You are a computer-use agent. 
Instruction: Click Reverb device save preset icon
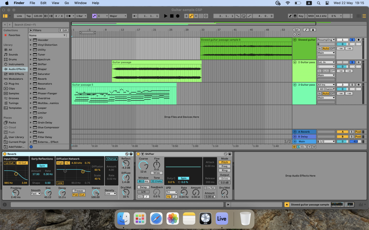tap(131, 154)
